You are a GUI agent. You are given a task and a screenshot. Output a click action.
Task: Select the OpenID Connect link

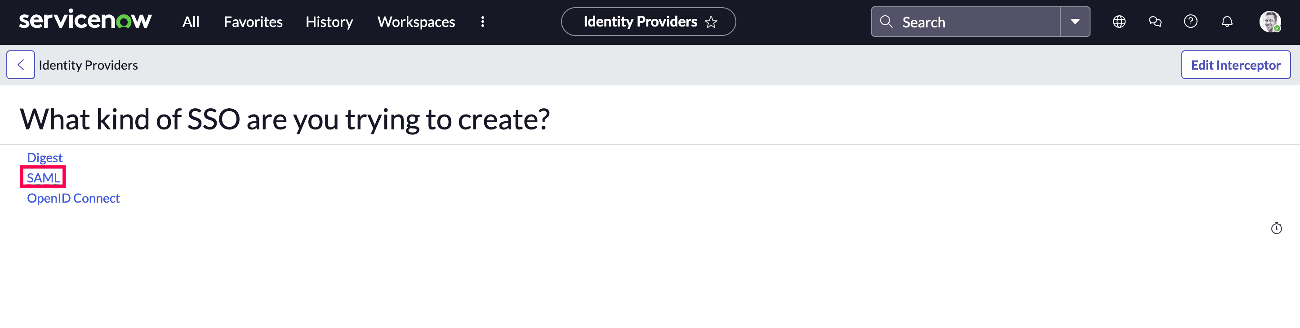(x=73, y=198)
